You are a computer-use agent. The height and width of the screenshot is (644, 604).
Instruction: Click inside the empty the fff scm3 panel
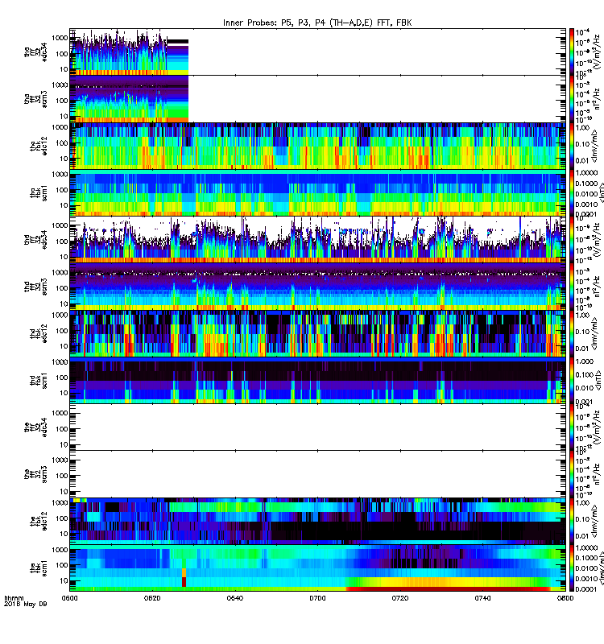click(x=317, y=474)
